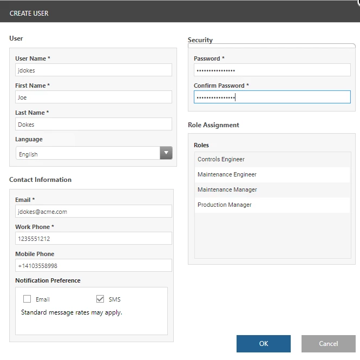The height and width of the screenshot is (360, 360).
Task: Open the Language dropdown arrow
Action: pyautogui.click(x=166, y=153)
